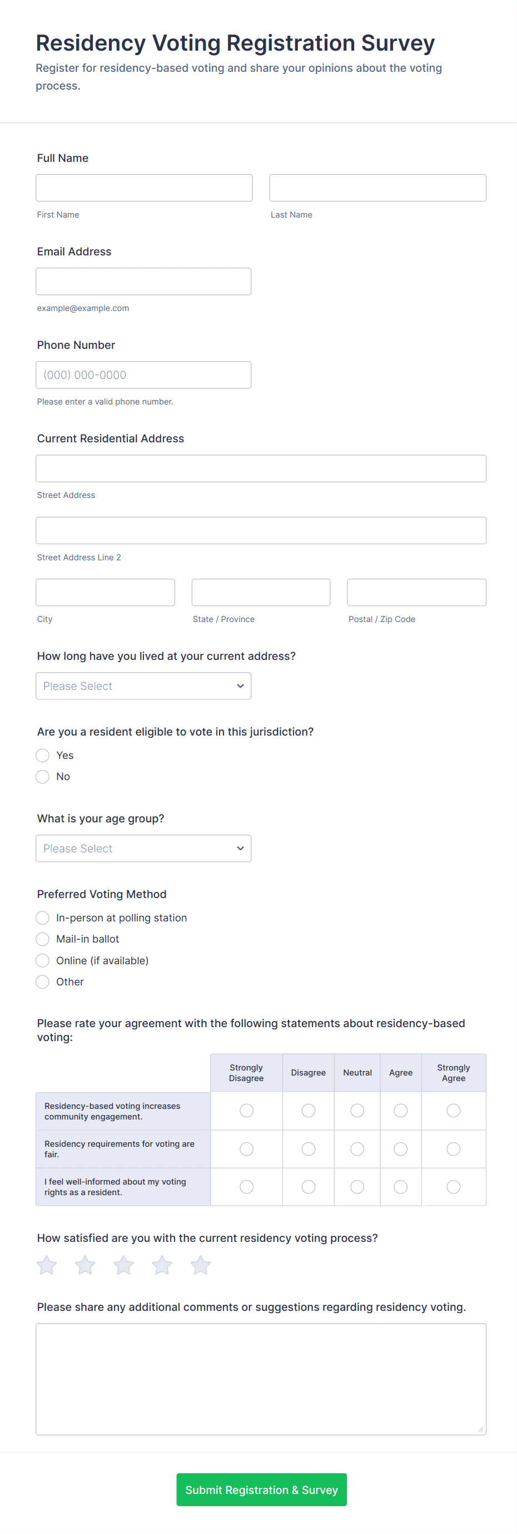Mark Strongly Disagree for feeling well-informed statement
This screenshot has height=1534, width=517.
[246, 1187]
